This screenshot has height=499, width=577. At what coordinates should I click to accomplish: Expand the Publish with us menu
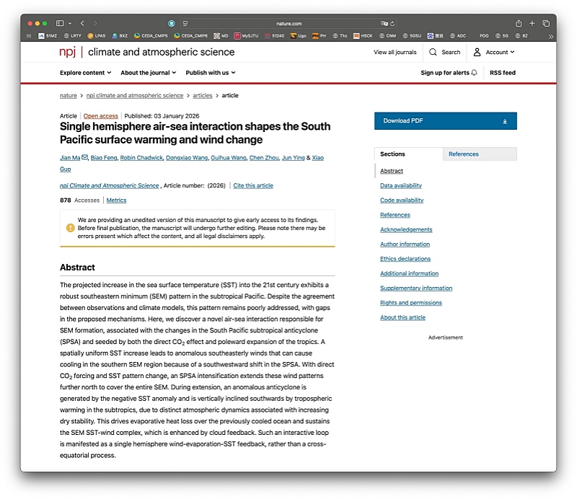point(210,73)
